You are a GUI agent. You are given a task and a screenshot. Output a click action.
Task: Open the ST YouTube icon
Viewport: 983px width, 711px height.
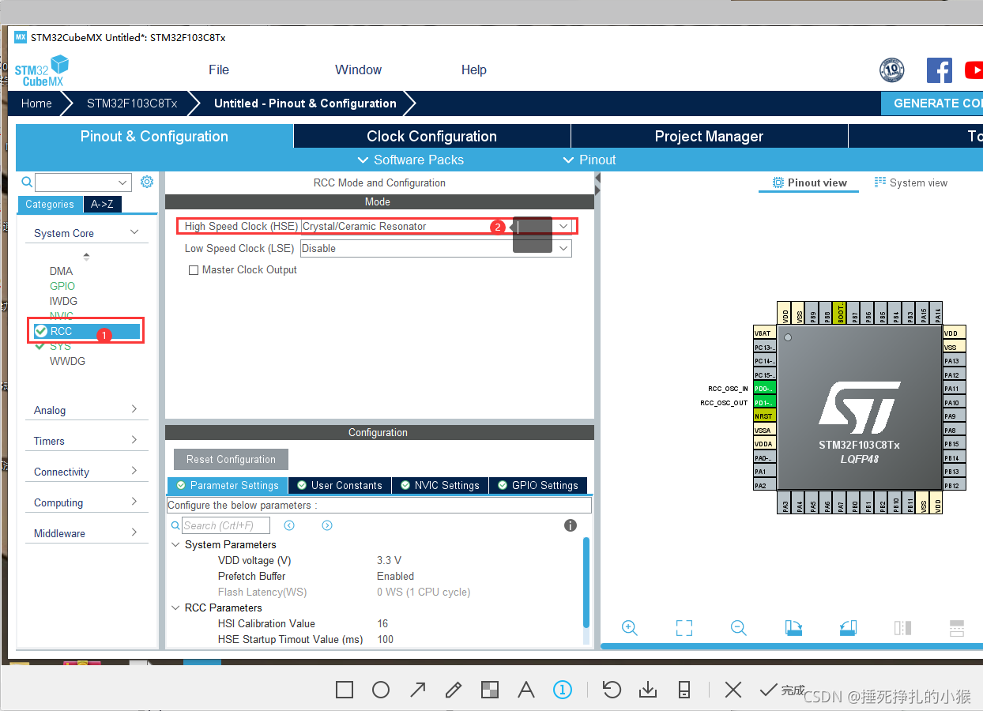(974, 70)
